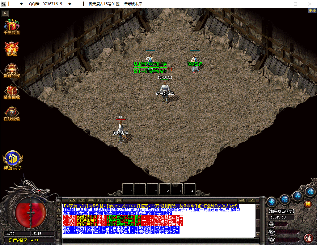
Task: Open the 千里传音 gift icon
Action: pyautogui.click(x=12, y=27)
